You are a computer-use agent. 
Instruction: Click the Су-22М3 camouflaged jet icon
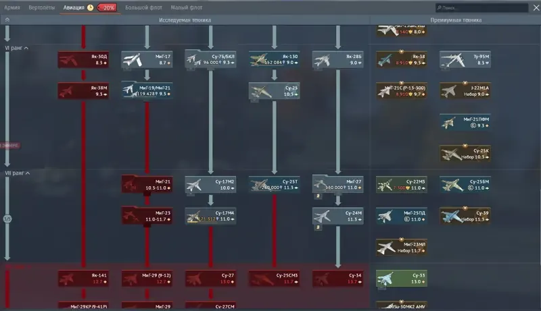tap(386, 185)
